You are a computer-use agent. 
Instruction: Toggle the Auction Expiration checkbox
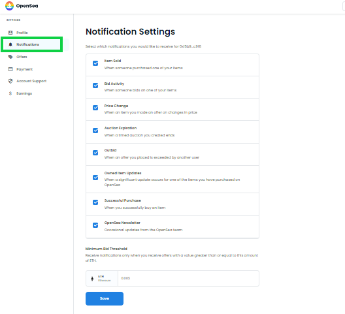95,131
